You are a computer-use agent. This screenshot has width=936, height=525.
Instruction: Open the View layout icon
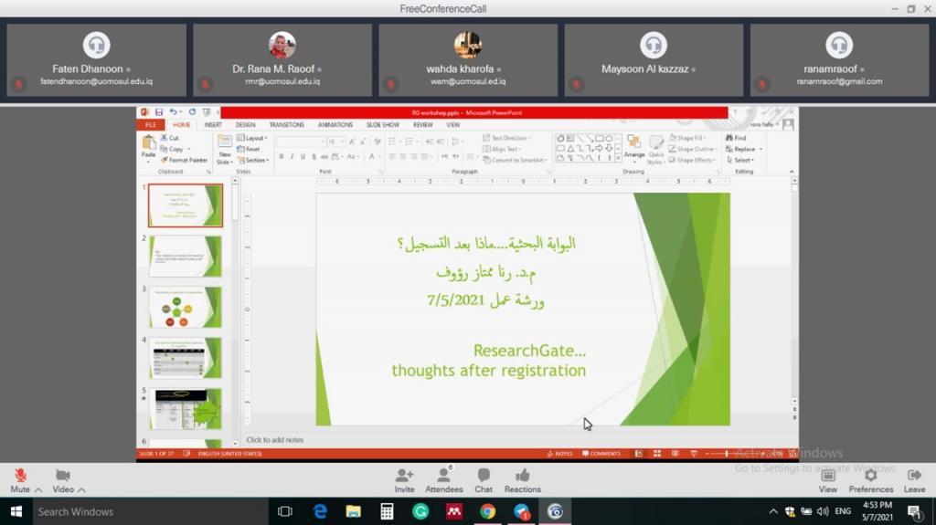click(x=827, y=476)
